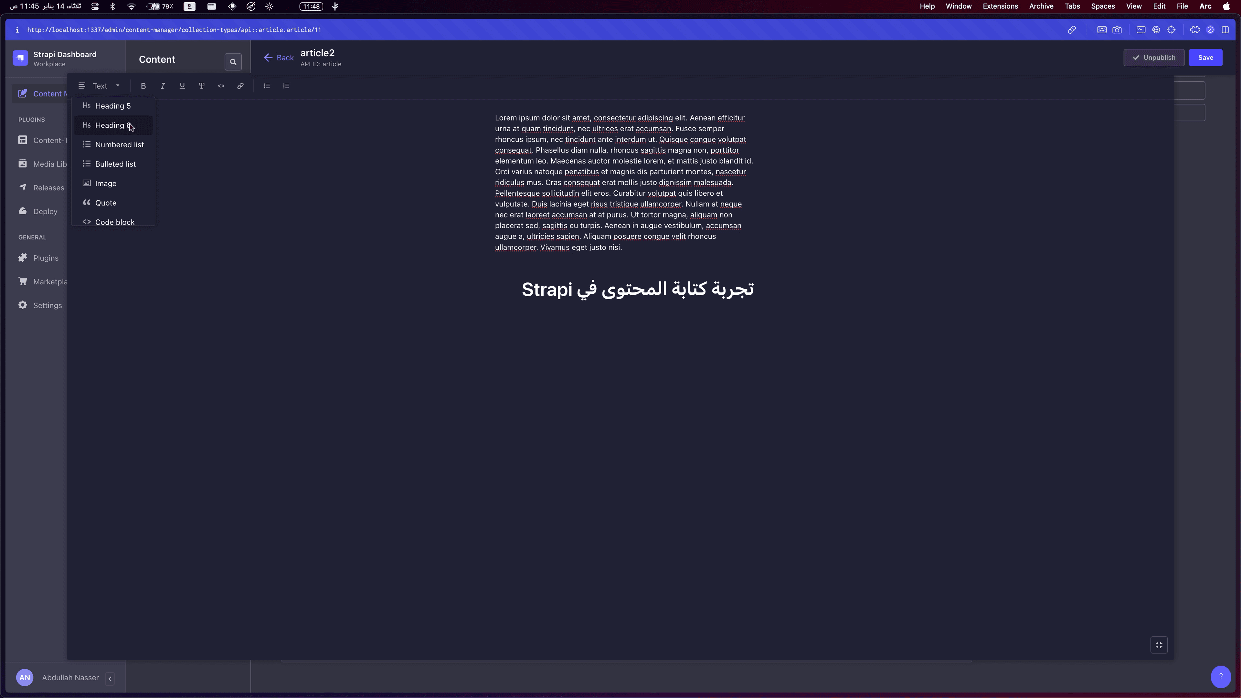This screenshot has width=1241, height=698.
Task: Toggle strikethrough formatting button
Action: tap(201, 86)
